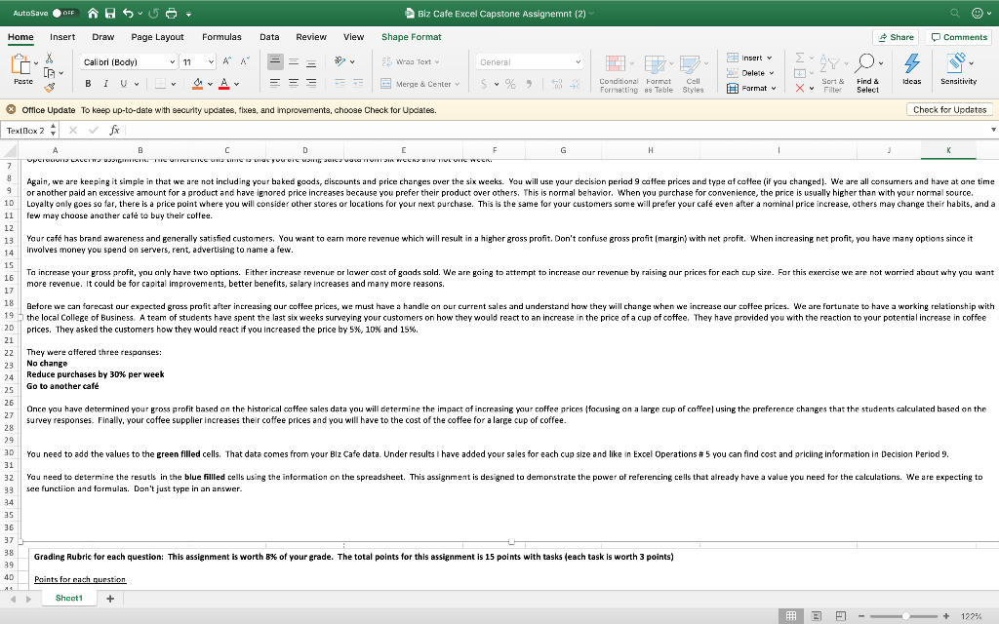
Task: Copy selection with the copy icon
Action: pos(49,72)
